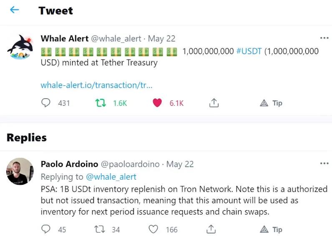Tip Paolo Ardoino
The image size is (332, 236).
coord(271,229)
